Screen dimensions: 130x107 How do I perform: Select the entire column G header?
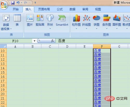click(x=119, y=46)
